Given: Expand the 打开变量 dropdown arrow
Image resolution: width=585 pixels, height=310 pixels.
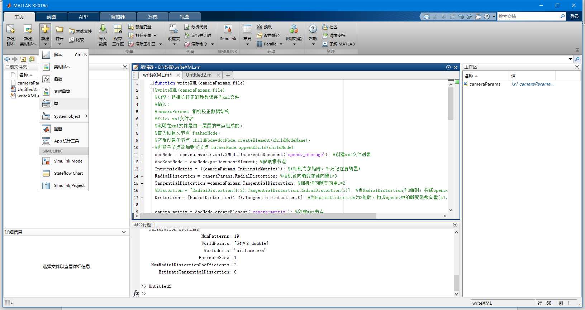Looking at the screenshot, I should 155,35.
